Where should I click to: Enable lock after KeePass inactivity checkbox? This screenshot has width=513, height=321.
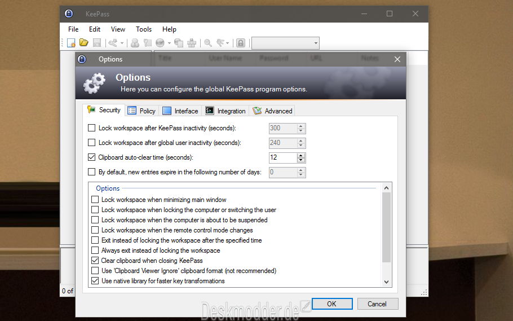pyautogui.click(x=91, y=128)
